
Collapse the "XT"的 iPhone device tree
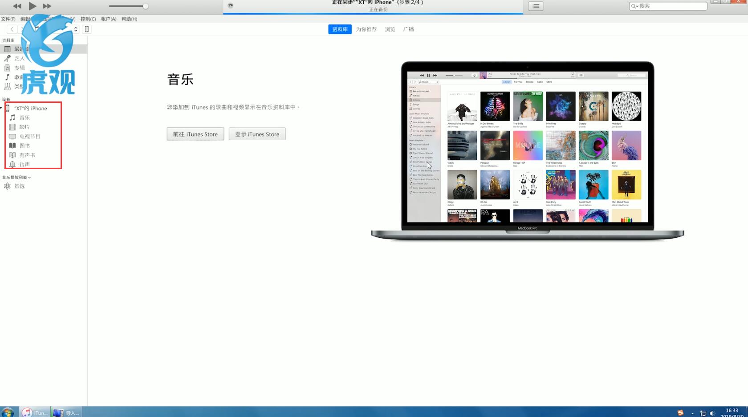1,108
